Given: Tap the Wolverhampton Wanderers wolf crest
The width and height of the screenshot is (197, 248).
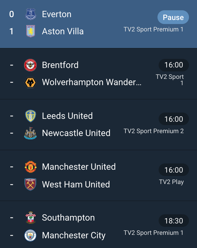Looking at the screenshot, I should (30, 82).
